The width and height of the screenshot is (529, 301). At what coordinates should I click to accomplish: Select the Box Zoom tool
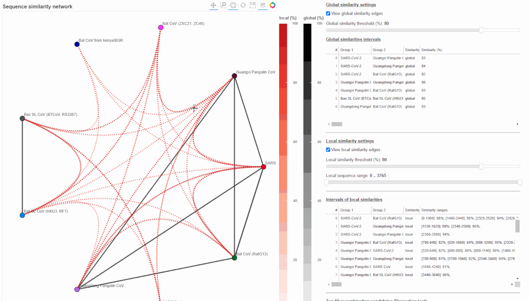click(x=223, y=5)
